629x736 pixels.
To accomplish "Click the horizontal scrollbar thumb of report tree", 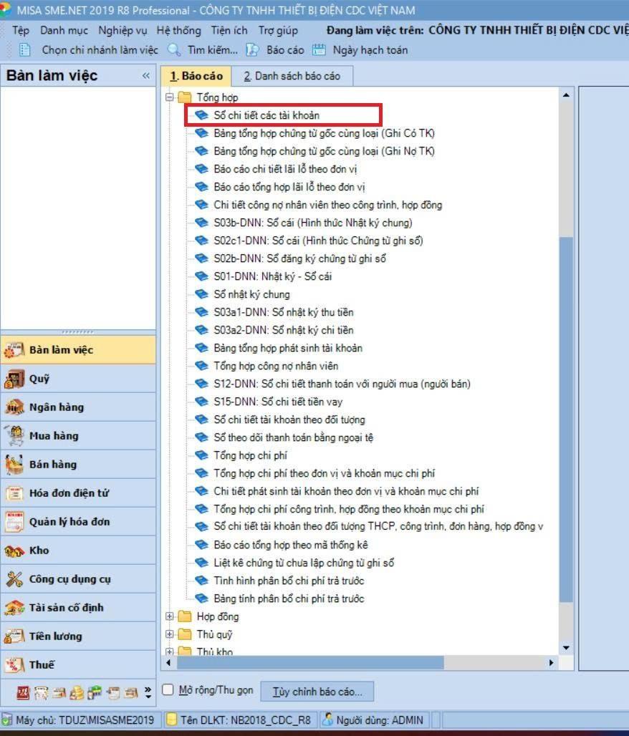I will [x=310, y=663].
